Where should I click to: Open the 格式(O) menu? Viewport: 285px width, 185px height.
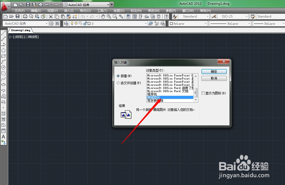tap(85, 11)
